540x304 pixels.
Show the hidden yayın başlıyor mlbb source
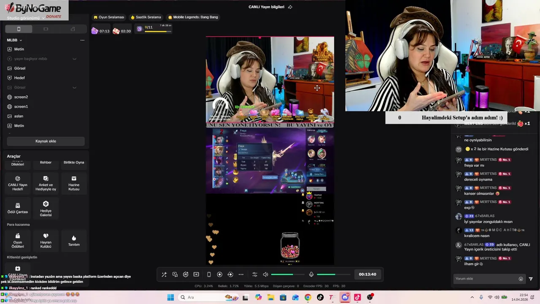coord(74,59)
